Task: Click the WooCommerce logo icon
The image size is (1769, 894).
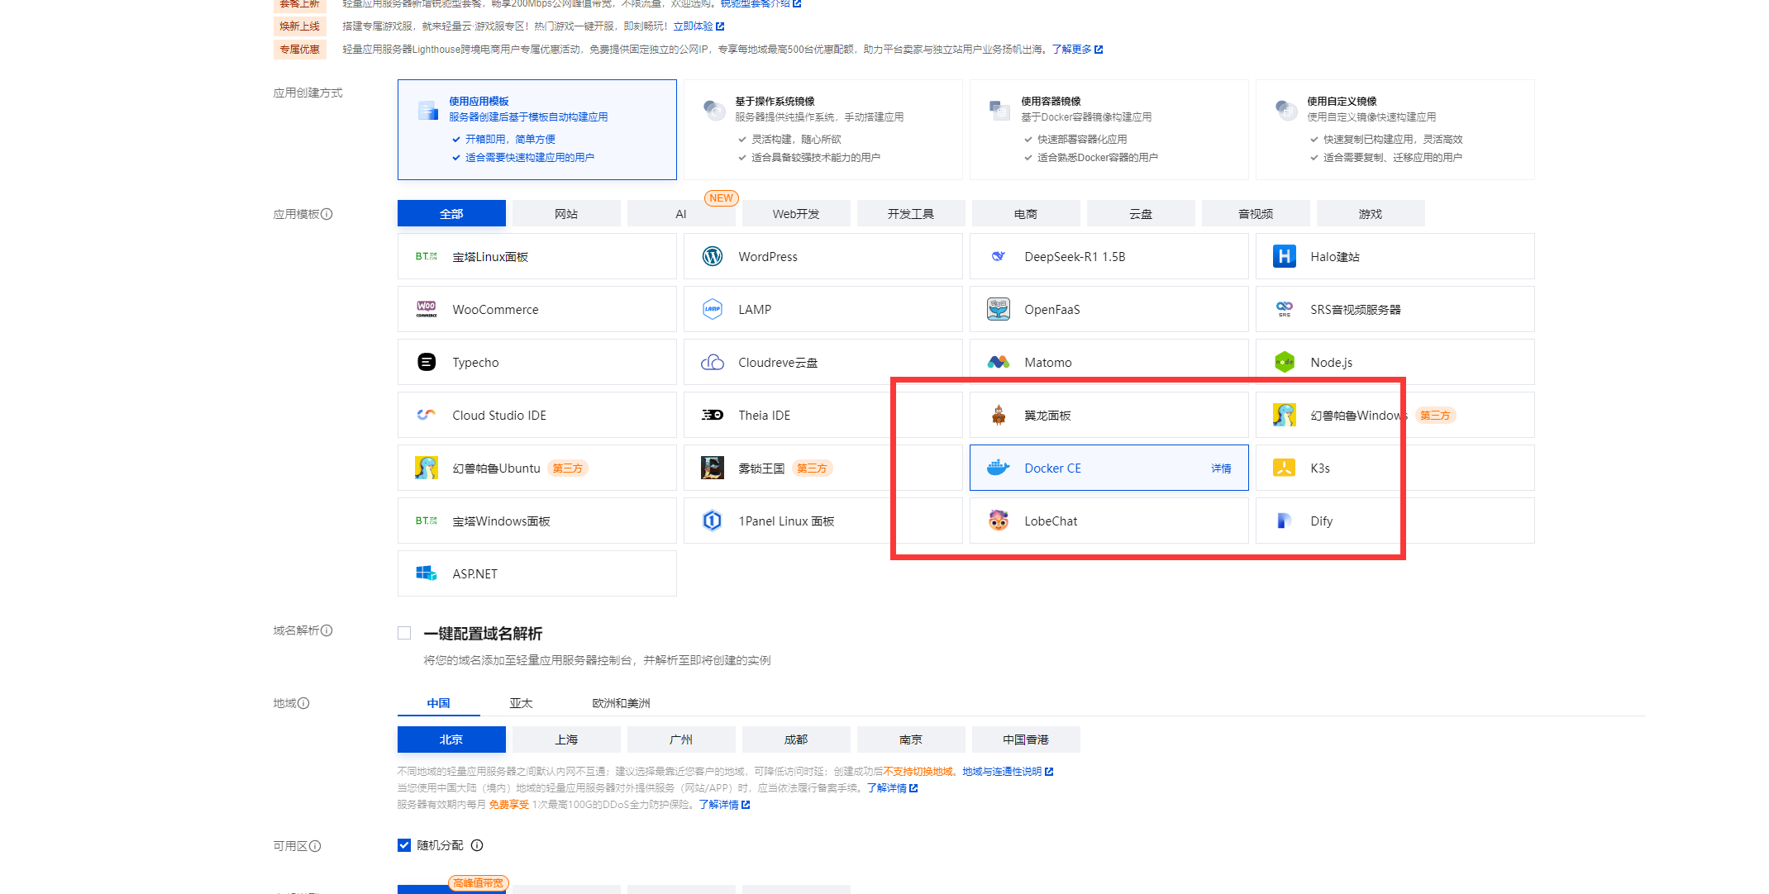Action: pos(427,310)
